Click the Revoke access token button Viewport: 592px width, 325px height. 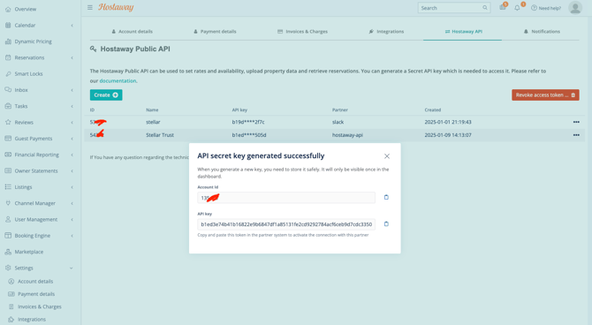click(545, 95)
